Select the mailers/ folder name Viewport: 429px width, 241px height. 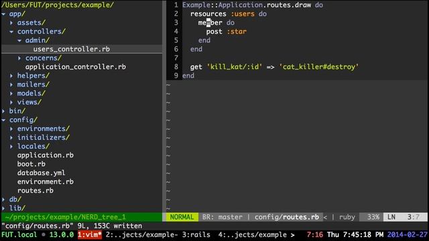pos(34,85)
